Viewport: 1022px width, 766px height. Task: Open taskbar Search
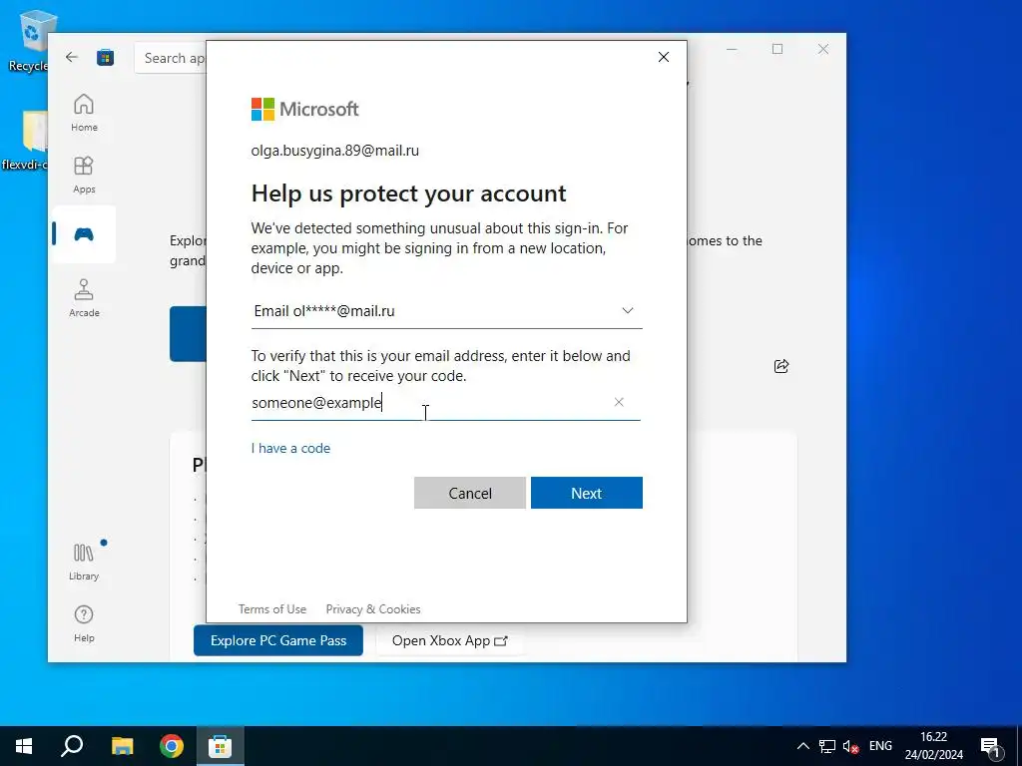(x=72, y=746)
